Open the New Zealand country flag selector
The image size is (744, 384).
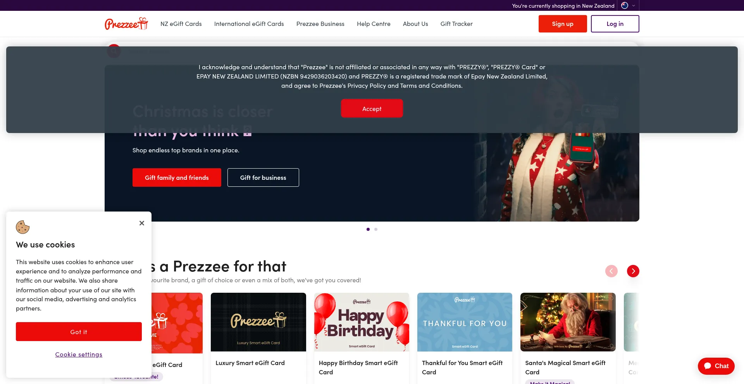click(628, 5)
